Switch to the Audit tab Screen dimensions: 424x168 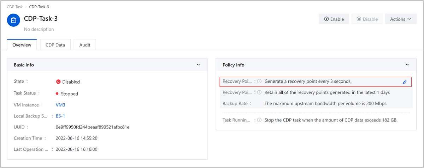coord(85,45)
